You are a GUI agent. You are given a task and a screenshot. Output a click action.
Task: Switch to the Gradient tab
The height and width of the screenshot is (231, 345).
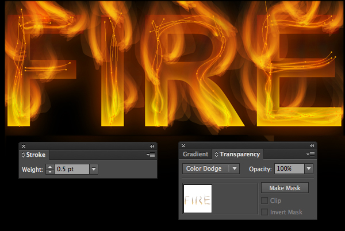pyautogui.click(x=195, y=155)
